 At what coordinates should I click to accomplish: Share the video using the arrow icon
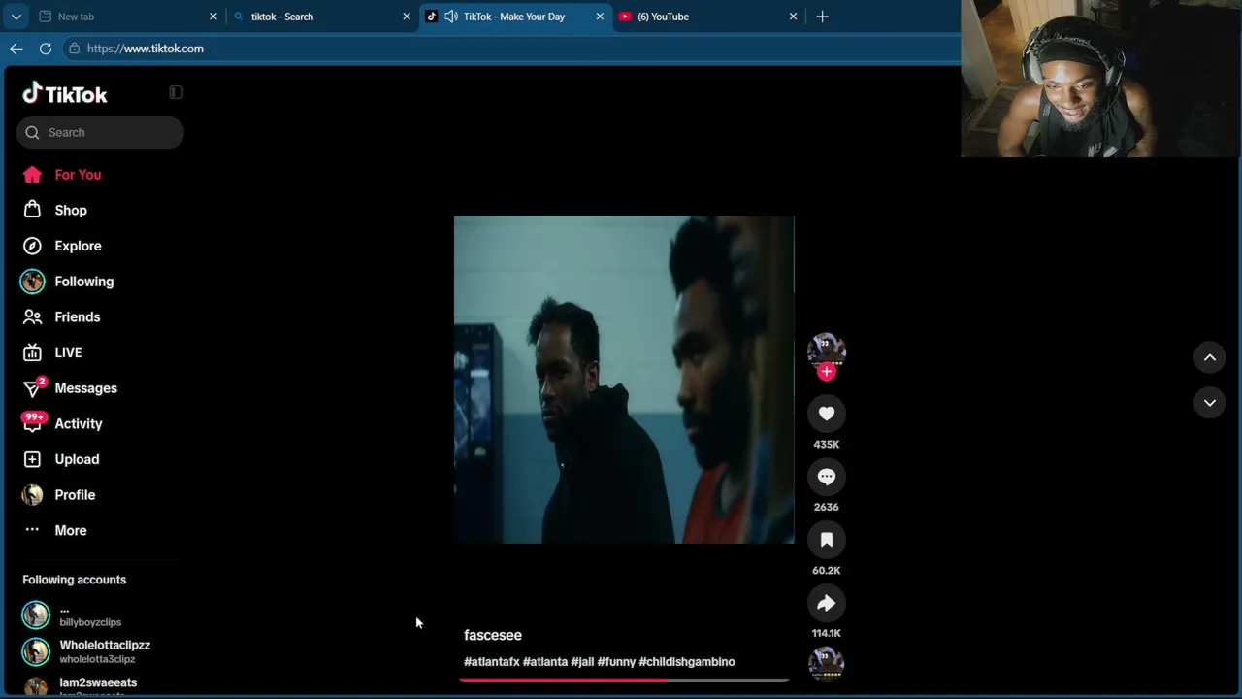click(827, 603)
